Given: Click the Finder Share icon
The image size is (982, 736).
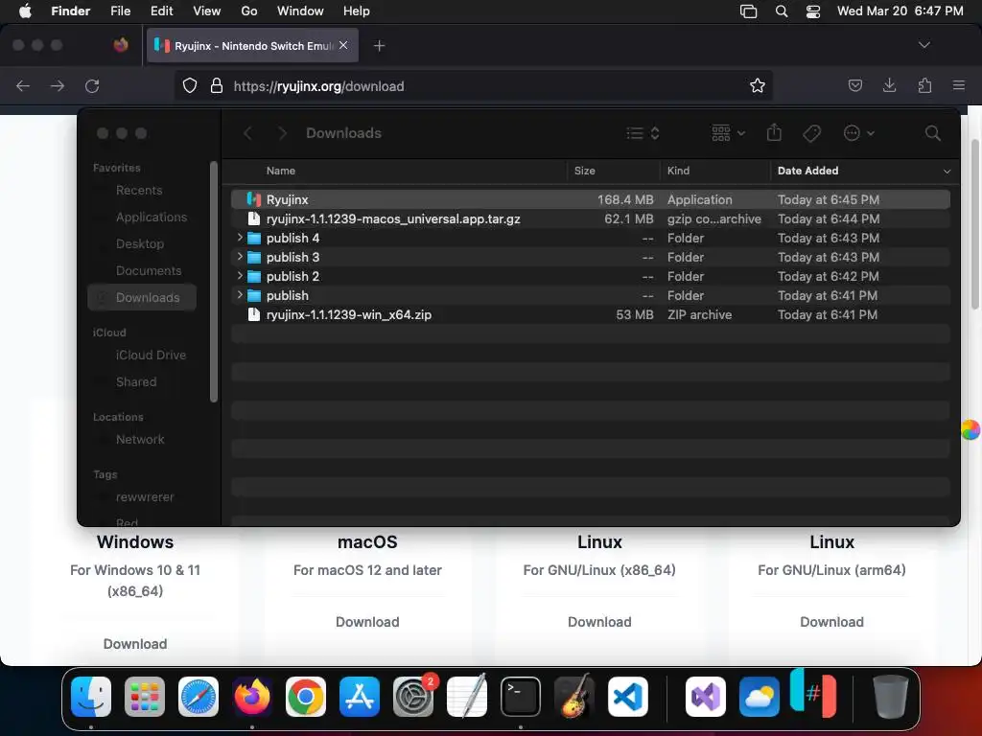Looking at the screenshot, I should (x=774, y=132).
